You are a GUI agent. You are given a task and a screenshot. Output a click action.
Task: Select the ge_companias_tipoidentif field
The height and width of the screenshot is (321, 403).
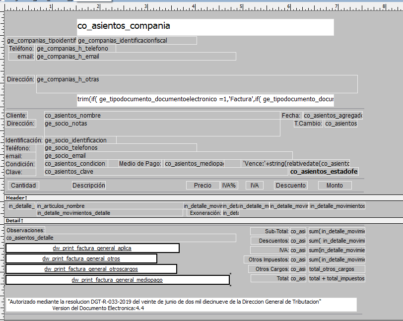(41, 41)
